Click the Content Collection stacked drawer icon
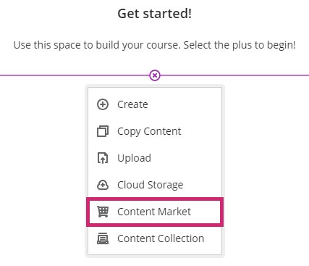Screen dimensions: 309x266 [x=103, y=238]
